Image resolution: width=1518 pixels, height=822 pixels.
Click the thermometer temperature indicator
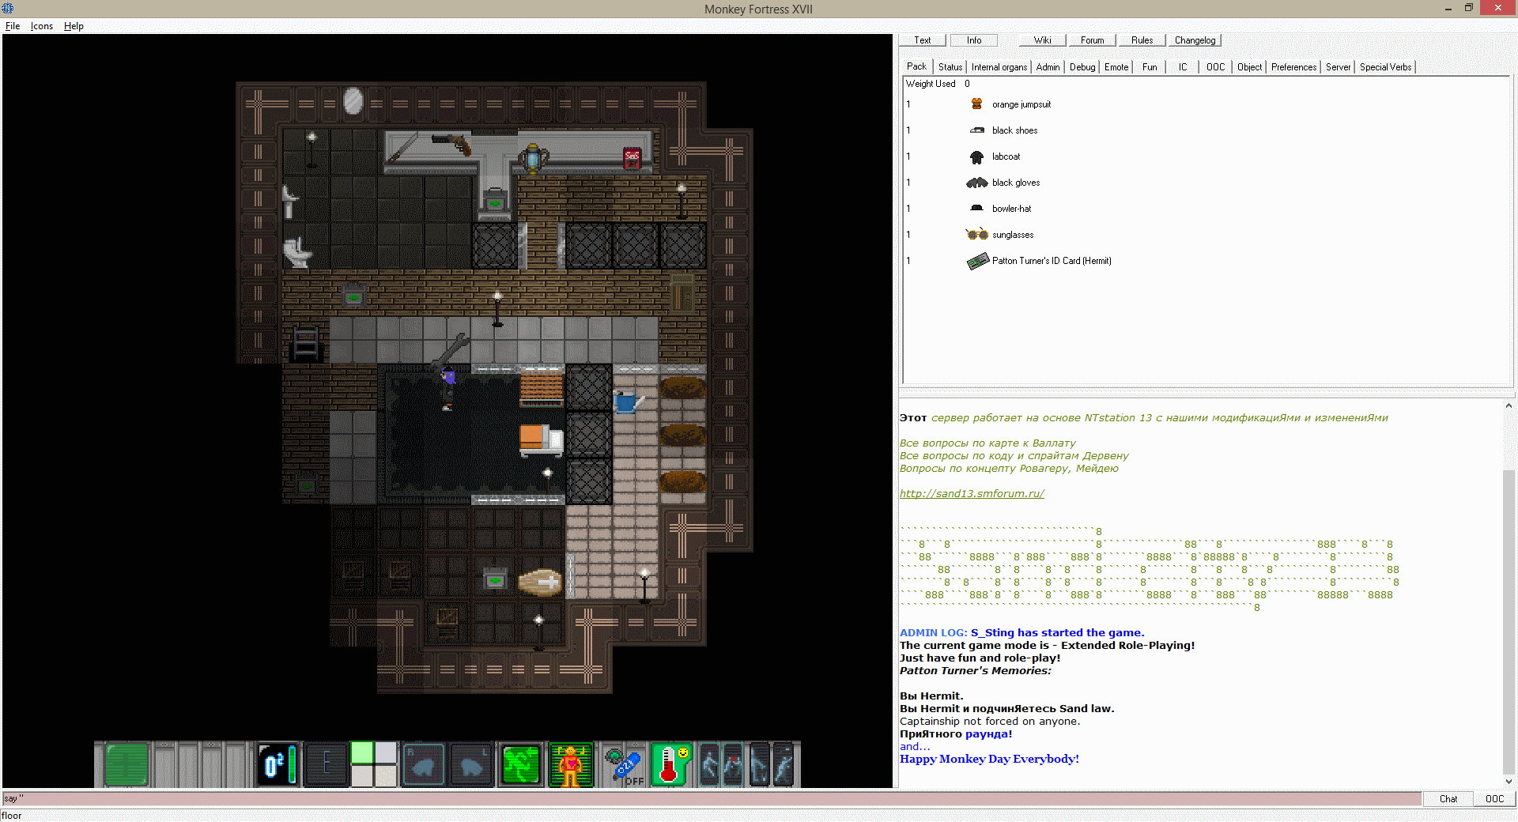671,765
